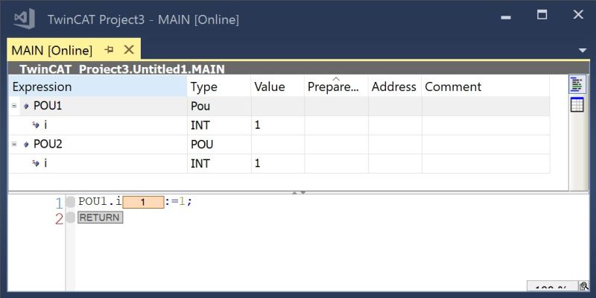The image size is (596, 298).
Task: Click the icon of i under POU2
Action: (36, 163)
